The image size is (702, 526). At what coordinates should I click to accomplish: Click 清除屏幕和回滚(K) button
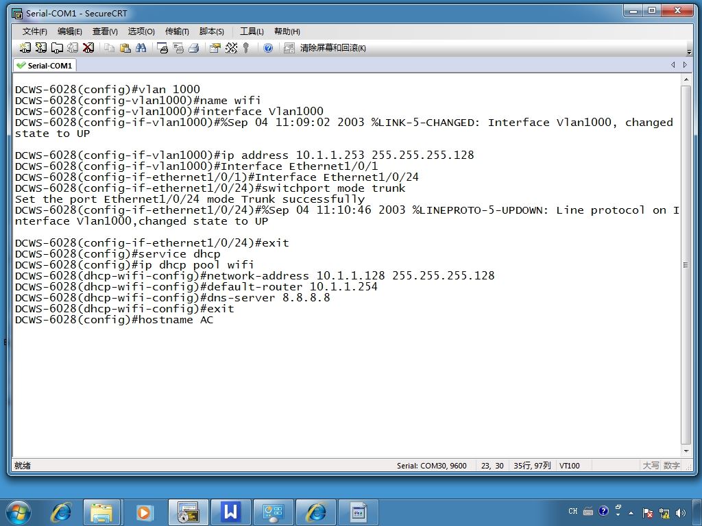(332, 48)
